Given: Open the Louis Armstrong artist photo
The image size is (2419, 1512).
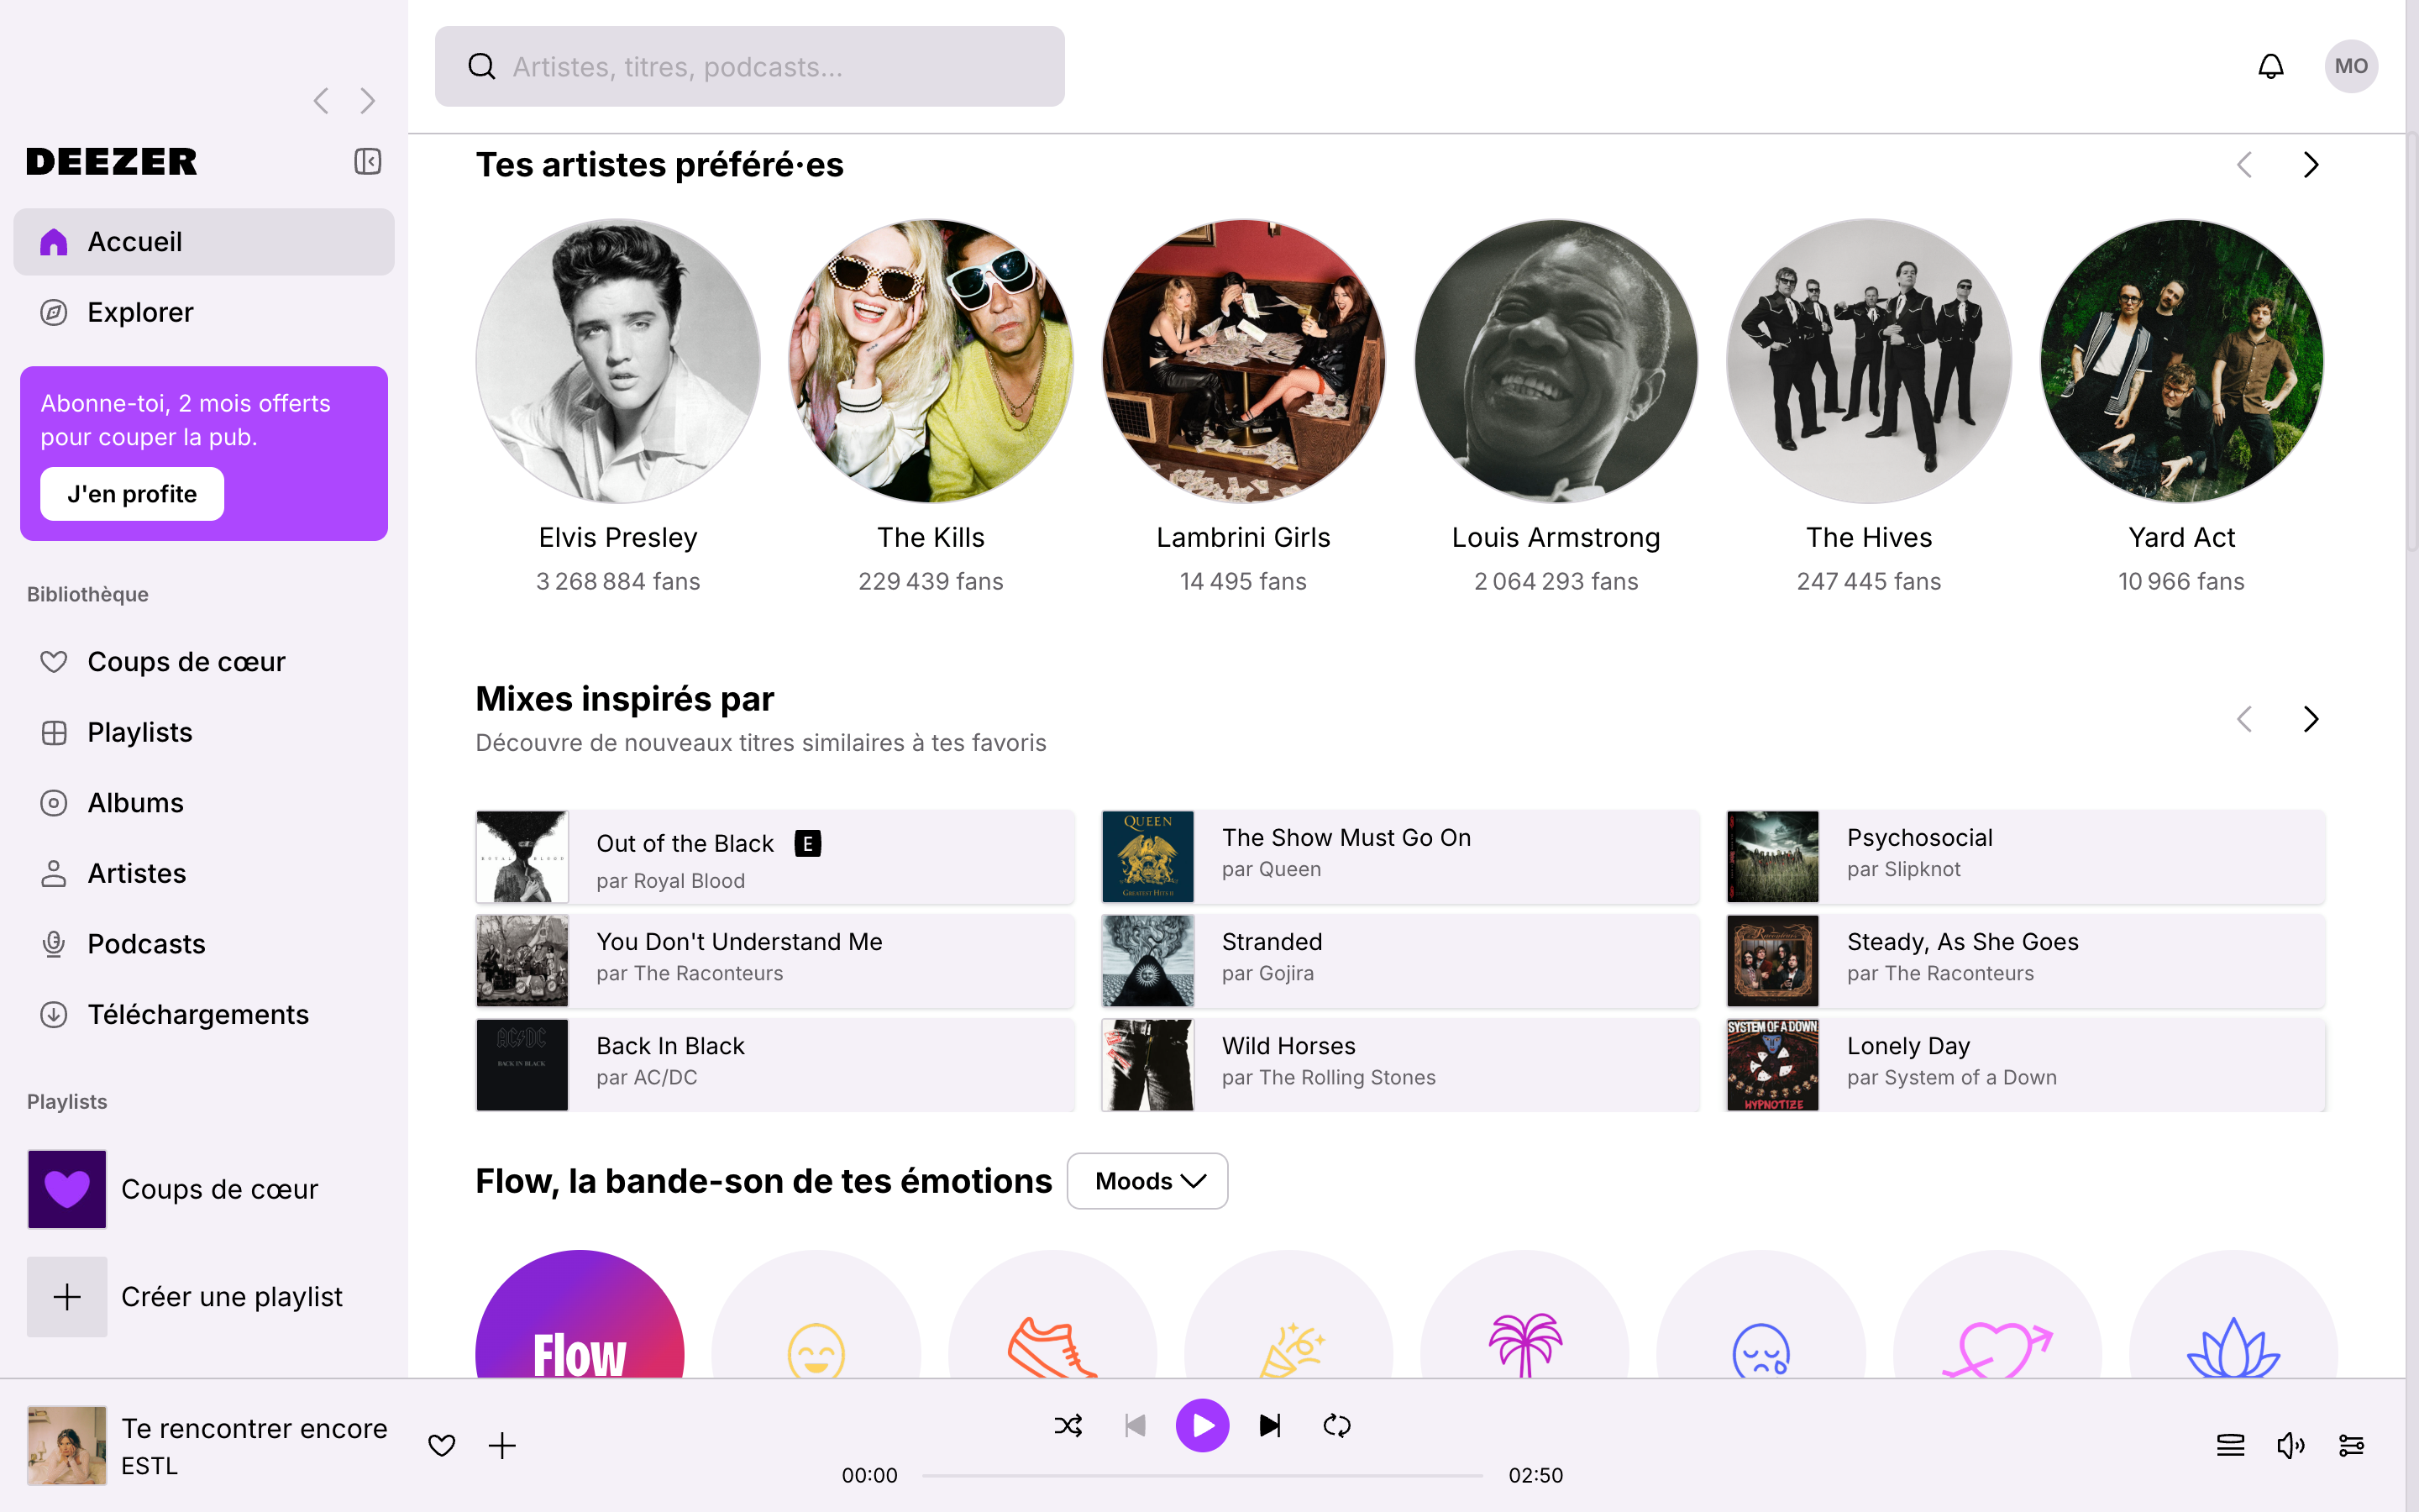Looking at the screenshot, I should click(1556, 361).
